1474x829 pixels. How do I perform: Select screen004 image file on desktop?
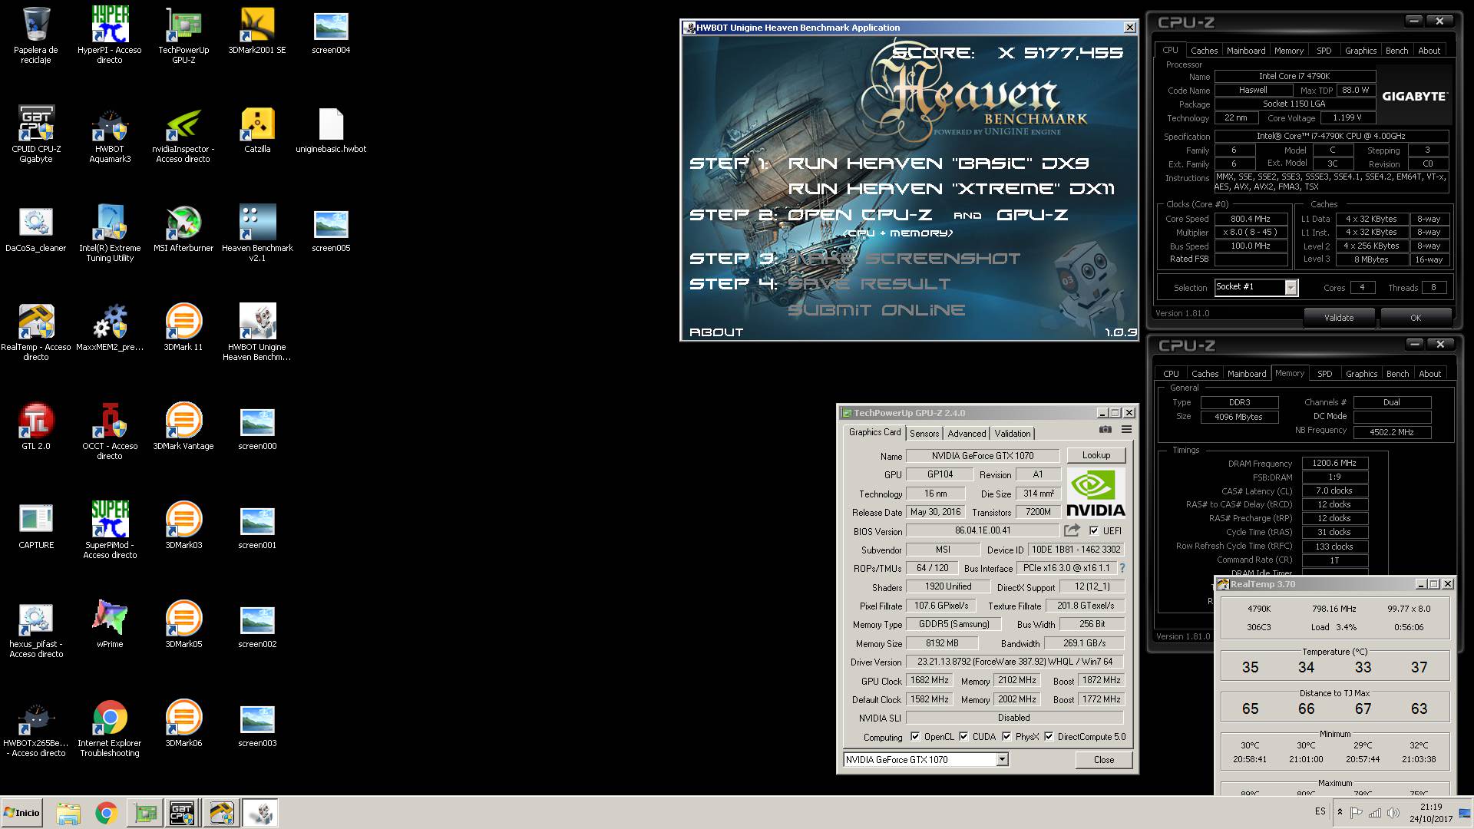click(x=331, y=31)
